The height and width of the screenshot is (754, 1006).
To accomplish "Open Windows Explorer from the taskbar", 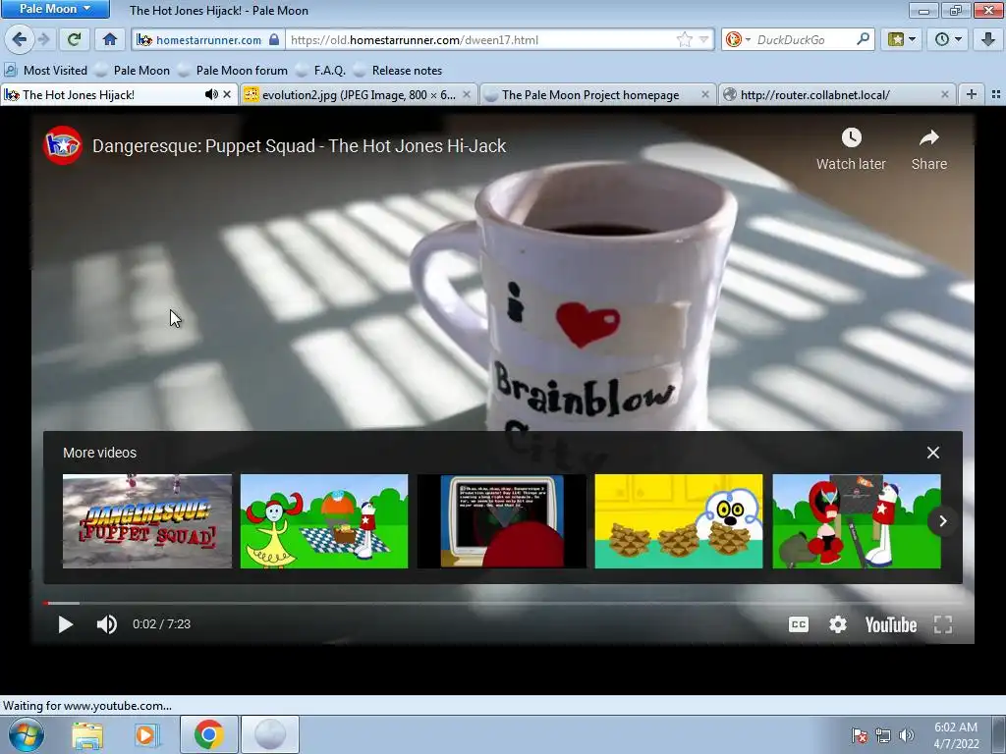I will click(87, 734).
